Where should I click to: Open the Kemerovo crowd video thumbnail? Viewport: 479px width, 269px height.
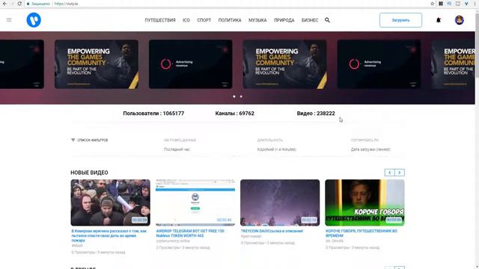click(x=110, y=202)
